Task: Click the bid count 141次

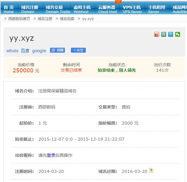Action: point(162,70)
